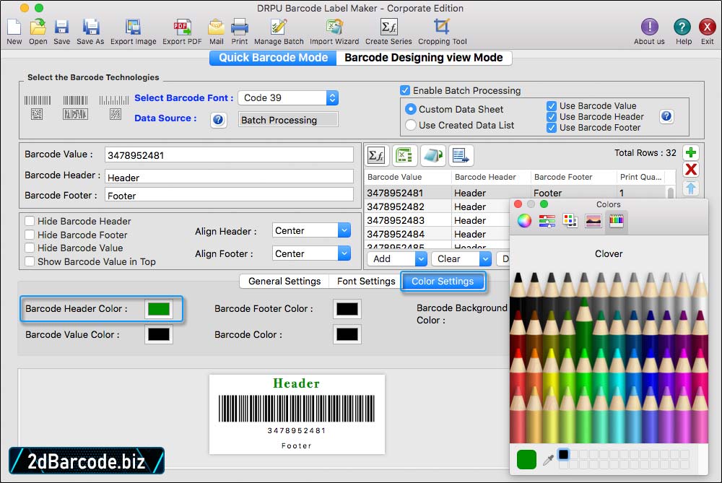This screenshot has height=483, width=722.
Task: Check Hide Barcode Footer
Action: click(x=30, y=235)
